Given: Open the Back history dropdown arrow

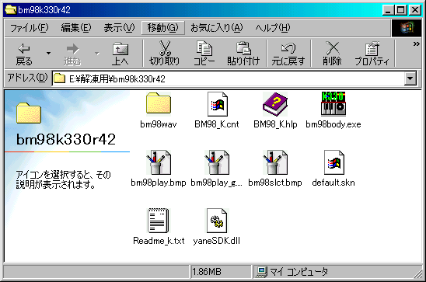Looking at the screenshot, I should (48, 53).
